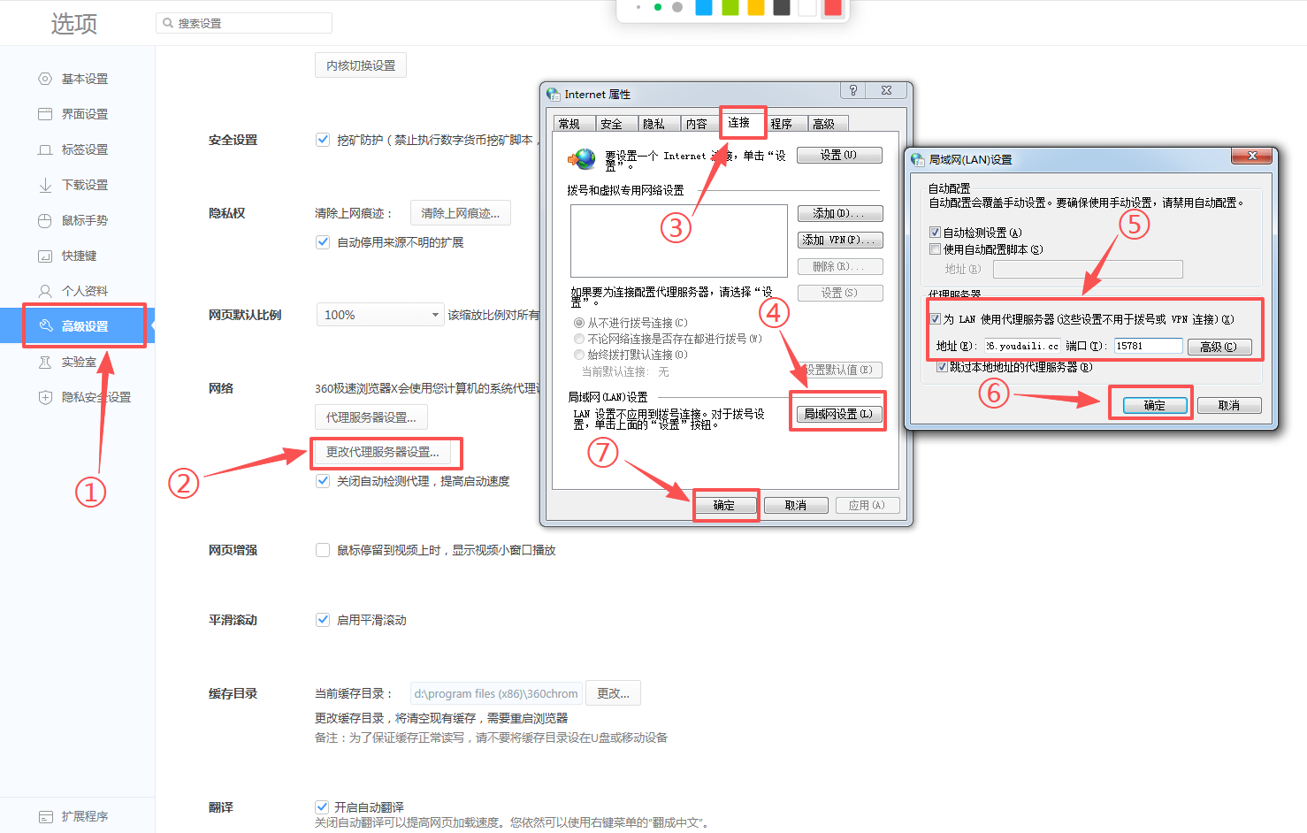
Task: Select 个人资料 in the sidebar
Action: (85, 290)
